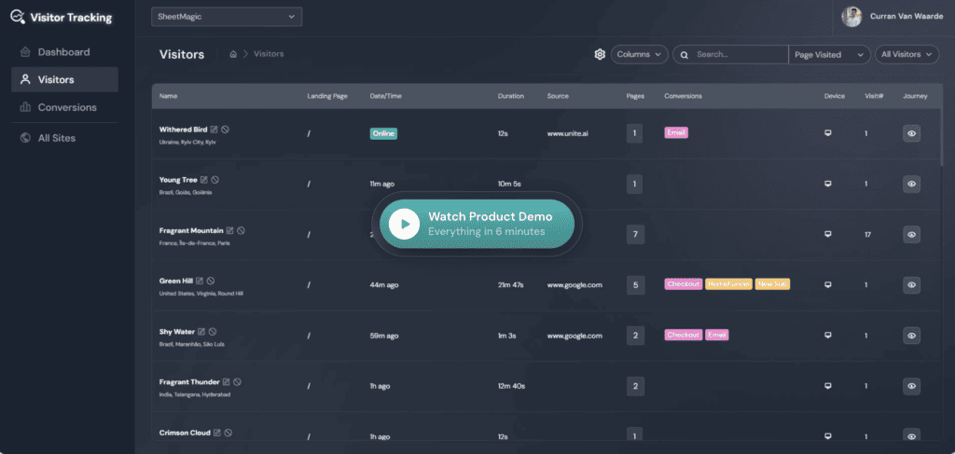Edit name of Withered Bird visitor
955x454 pixels.
[214, 130]
